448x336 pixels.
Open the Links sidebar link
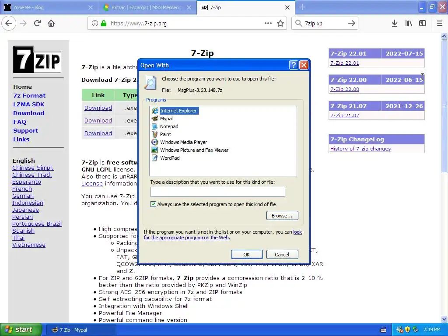pyautogui.click(x=21, y=140)
